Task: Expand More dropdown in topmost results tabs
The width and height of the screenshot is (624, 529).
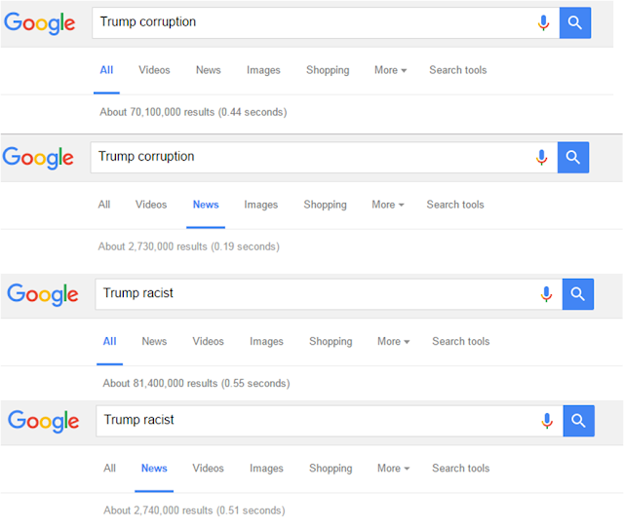Action: pos(390,70)
